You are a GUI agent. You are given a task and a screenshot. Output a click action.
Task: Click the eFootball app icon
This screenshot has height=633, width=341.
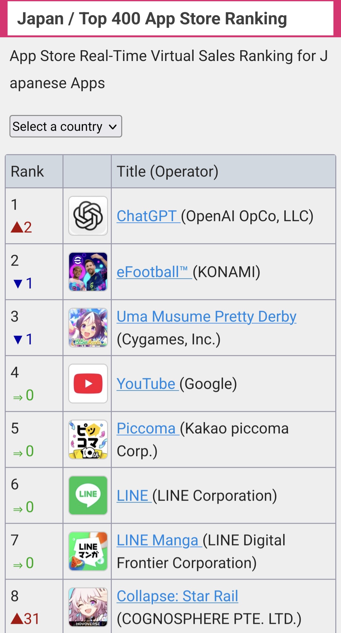click(x=88, y=272)
